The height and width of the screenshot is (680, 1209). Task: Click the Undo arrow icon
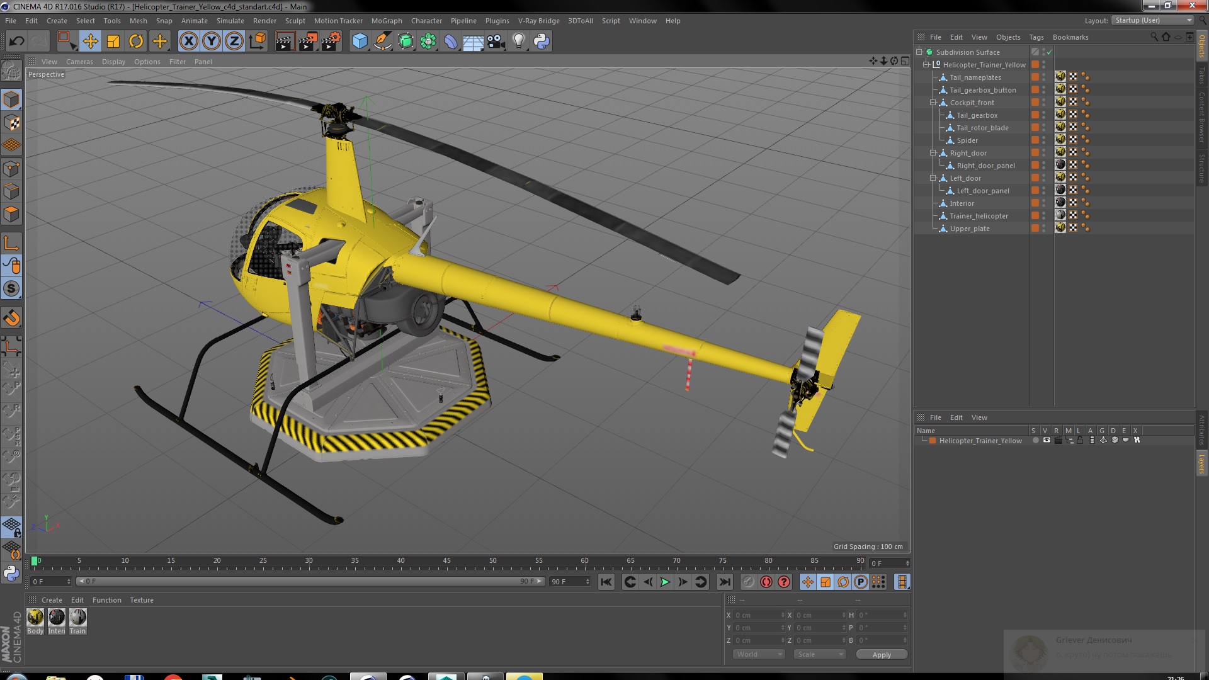[16, 42]
